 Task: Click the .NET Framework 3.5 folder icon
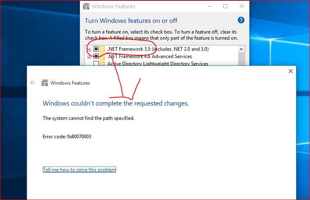coord(102,49)
